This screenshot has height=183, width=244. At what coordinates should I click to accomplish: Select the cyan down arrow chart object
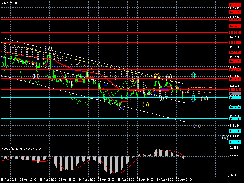click(x=193, y=99)
